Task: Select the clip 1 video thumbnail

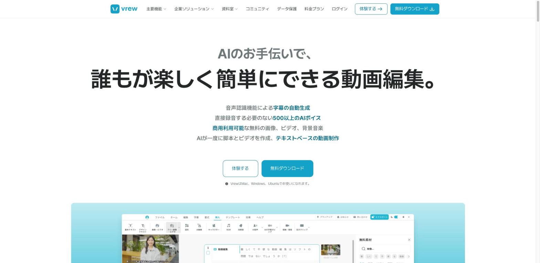Action: tap(331, 250)
